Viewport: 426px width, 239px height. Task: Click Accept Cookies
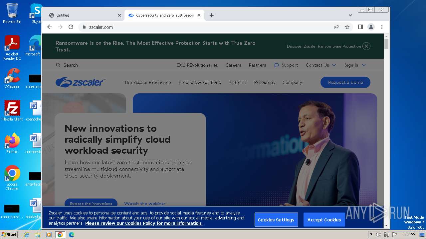324,220
